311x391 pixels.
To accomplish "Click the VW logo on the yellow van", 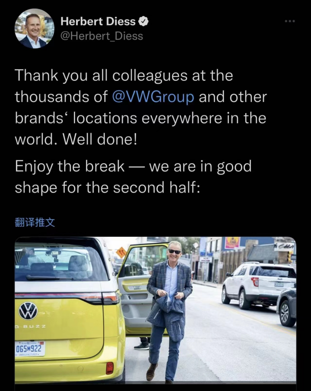I will pos(28,311).
